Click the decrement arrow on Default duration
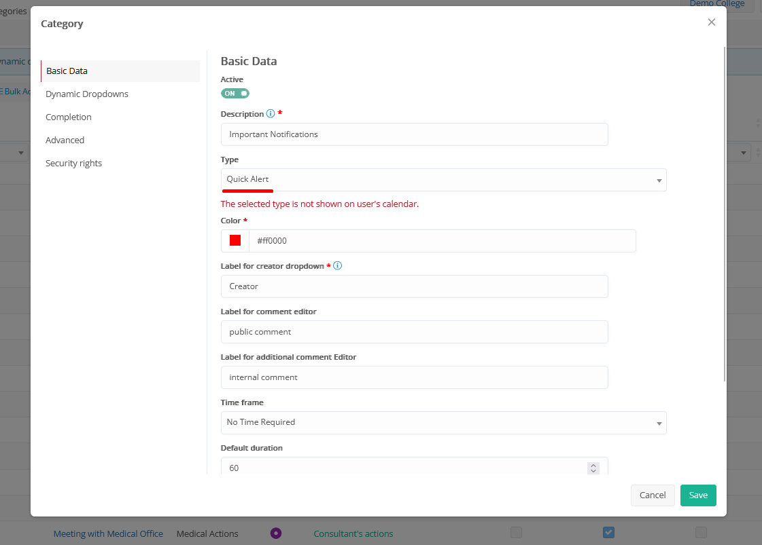762x545 pixels. pos(593,471)
